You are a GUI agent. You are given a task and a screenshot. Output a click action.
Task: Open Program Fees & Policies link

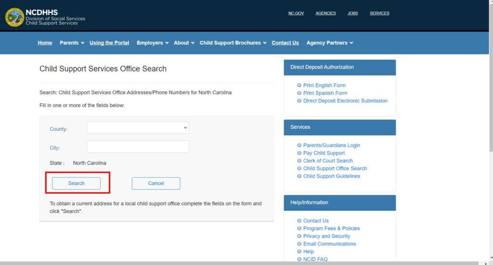[x=331, y=228]
